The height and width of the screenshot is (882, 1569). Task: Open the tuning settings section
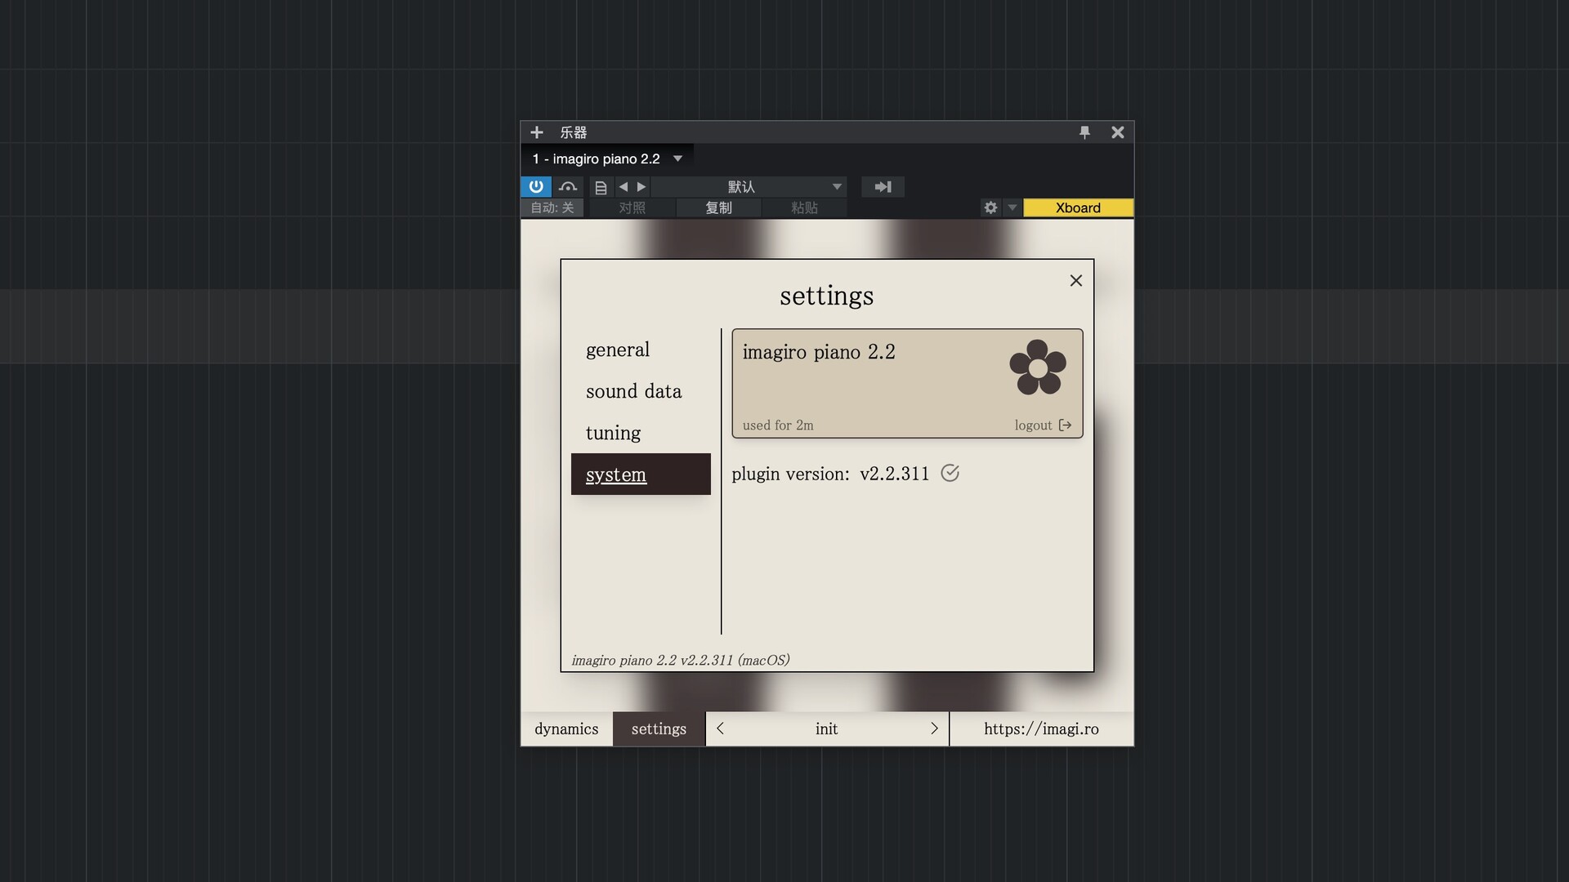coord(613,433)
